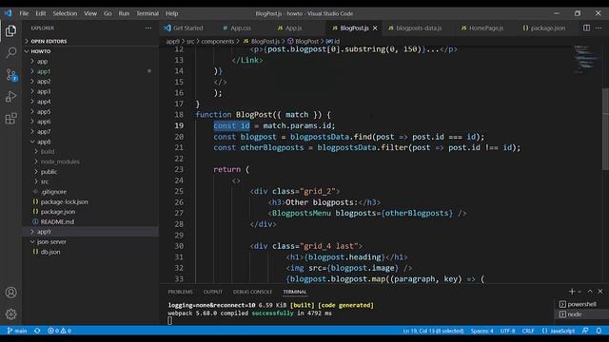This screenshot has height=342, width=609.
Task: Close the BlogPost.js tab
Action: click(x=375, y=28)
